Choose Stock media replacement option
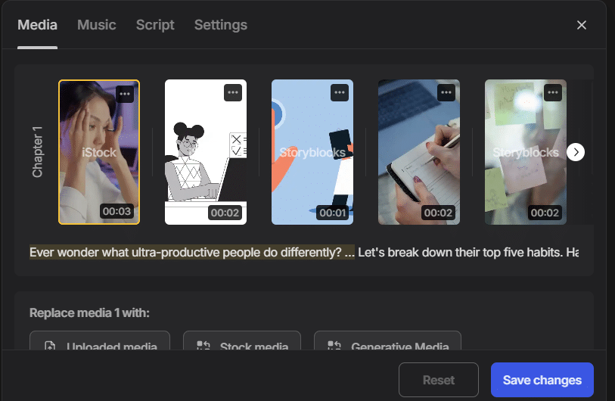 [242, 340]
